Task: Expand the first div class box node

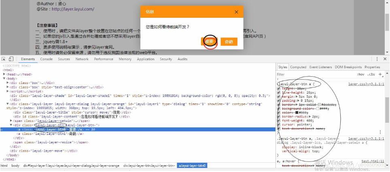Action: coord(8,83)
